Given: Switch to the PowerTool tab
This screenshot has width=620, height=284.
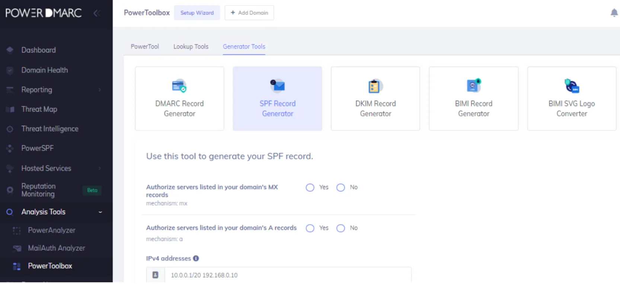Looking at the screenshot, I should point(145,47).
